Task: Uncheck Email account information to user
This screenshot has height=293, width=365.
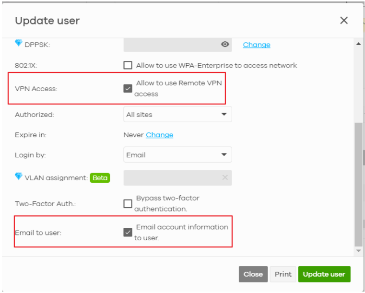Action: (128, 233)
